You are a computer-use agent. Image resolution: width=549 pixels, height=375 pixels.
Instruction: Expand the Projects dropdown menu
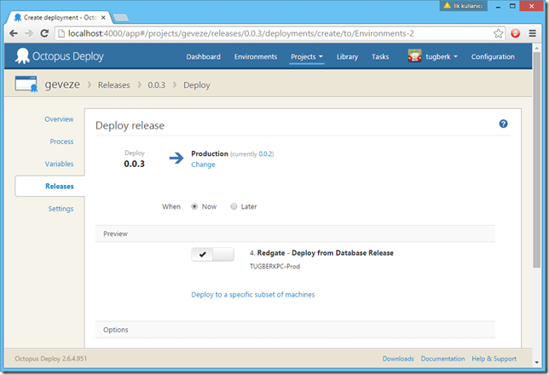point(307,57)
